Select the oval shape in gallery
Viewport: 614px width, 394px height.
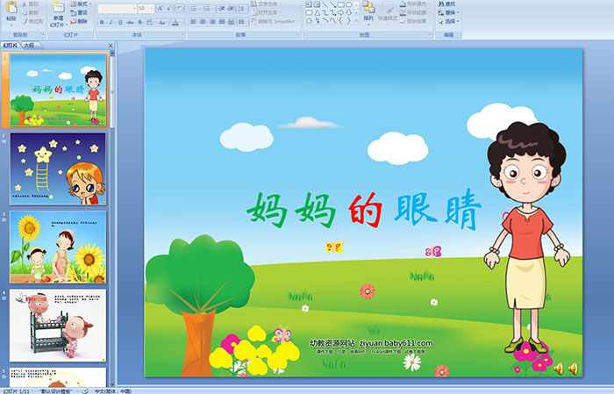tap(348, 4)
